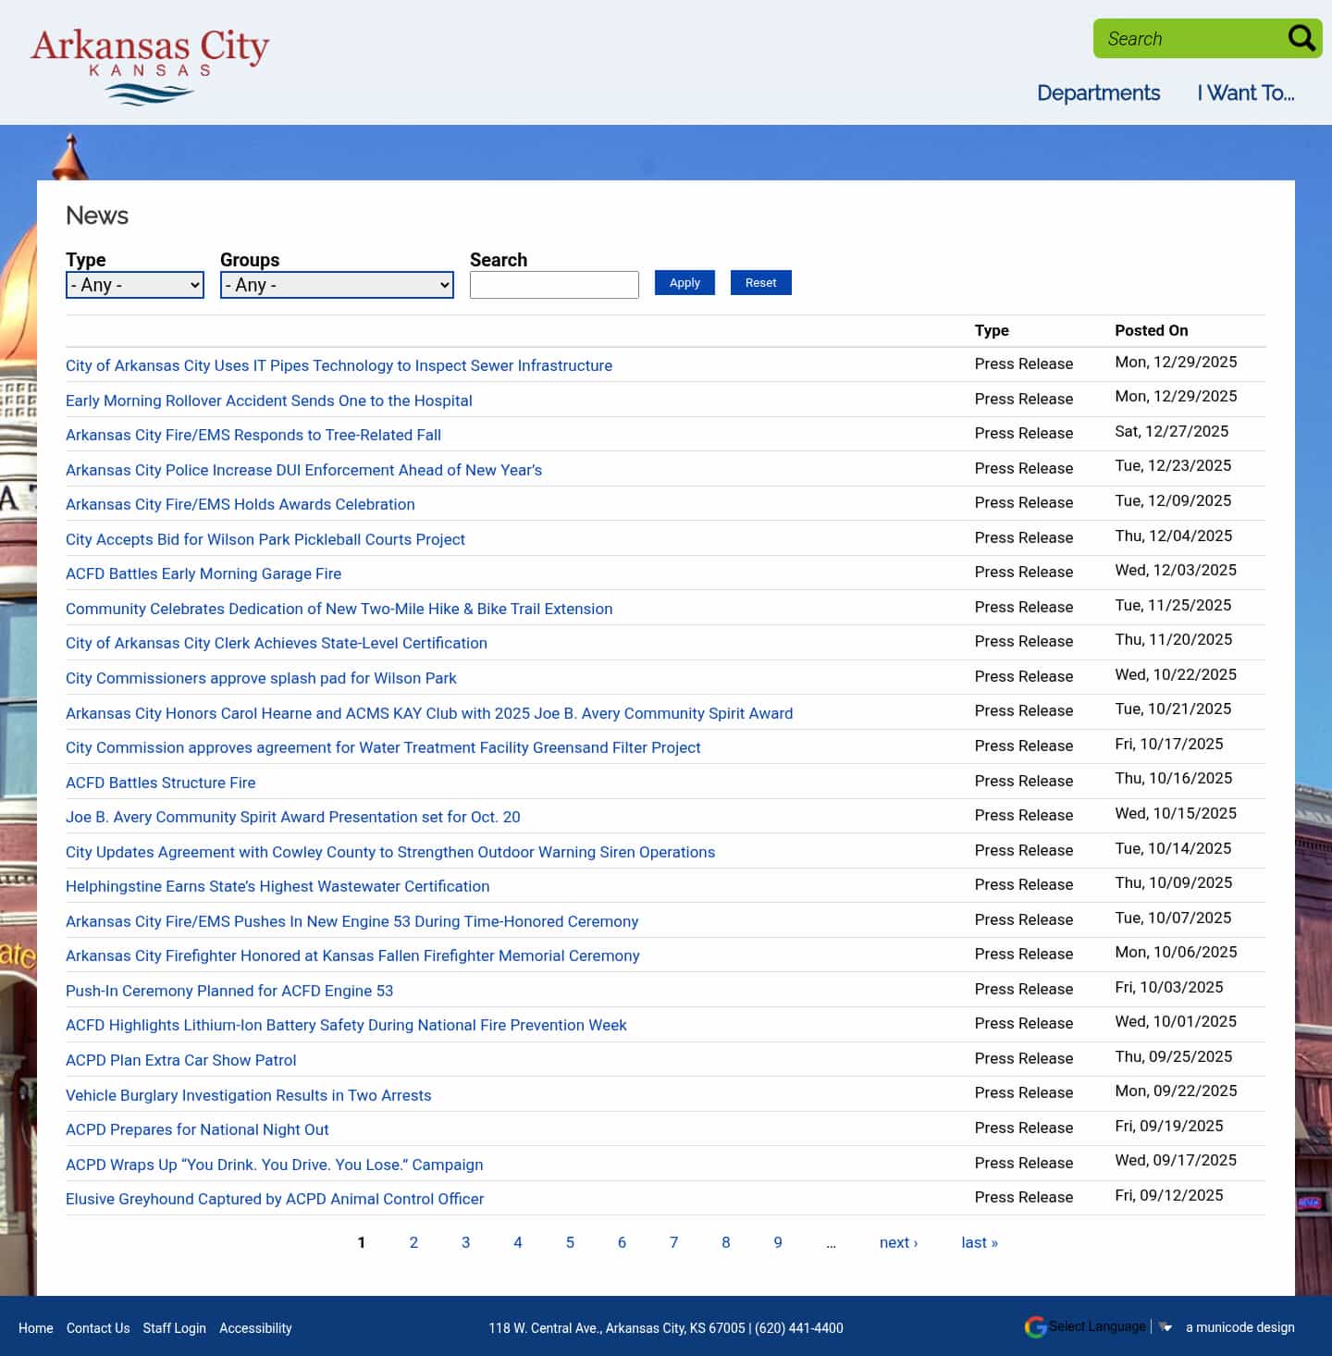Open "City Commissioners approve splash pad for Wilson Park"
The image size is (1332, 1356).
tap(261, 678)
